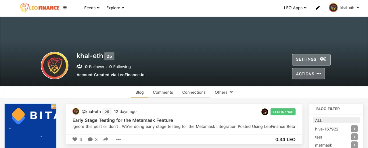Image resolution: width=368 pixels, height=148 pixels.
Task: Open the Feeds dropdown menu
Action: [92, 8]
